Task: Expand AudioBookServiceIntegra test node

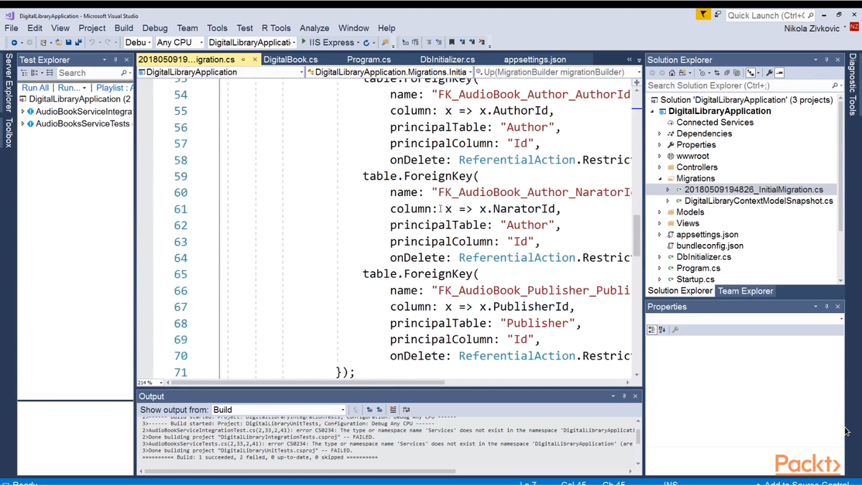Action: [x=22, y=111]
